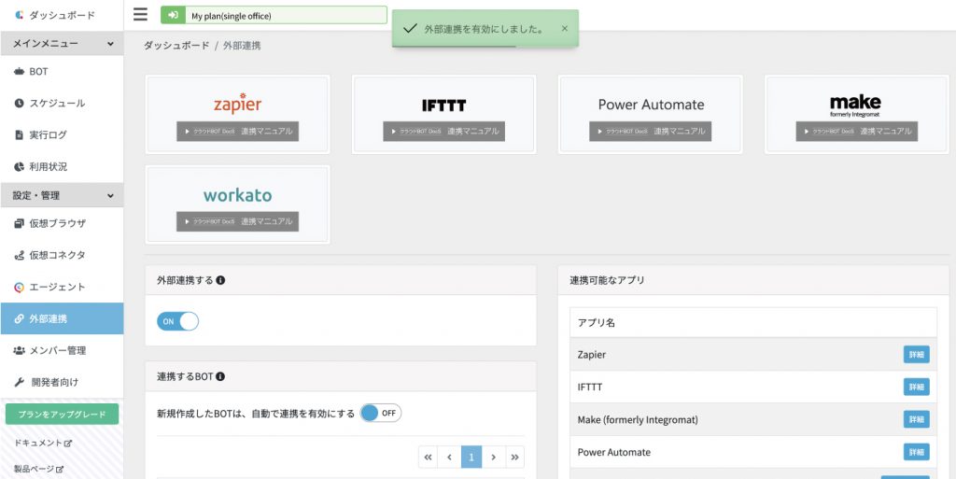Click the green login arrow icon beside My plan

[x=173, y=15]
